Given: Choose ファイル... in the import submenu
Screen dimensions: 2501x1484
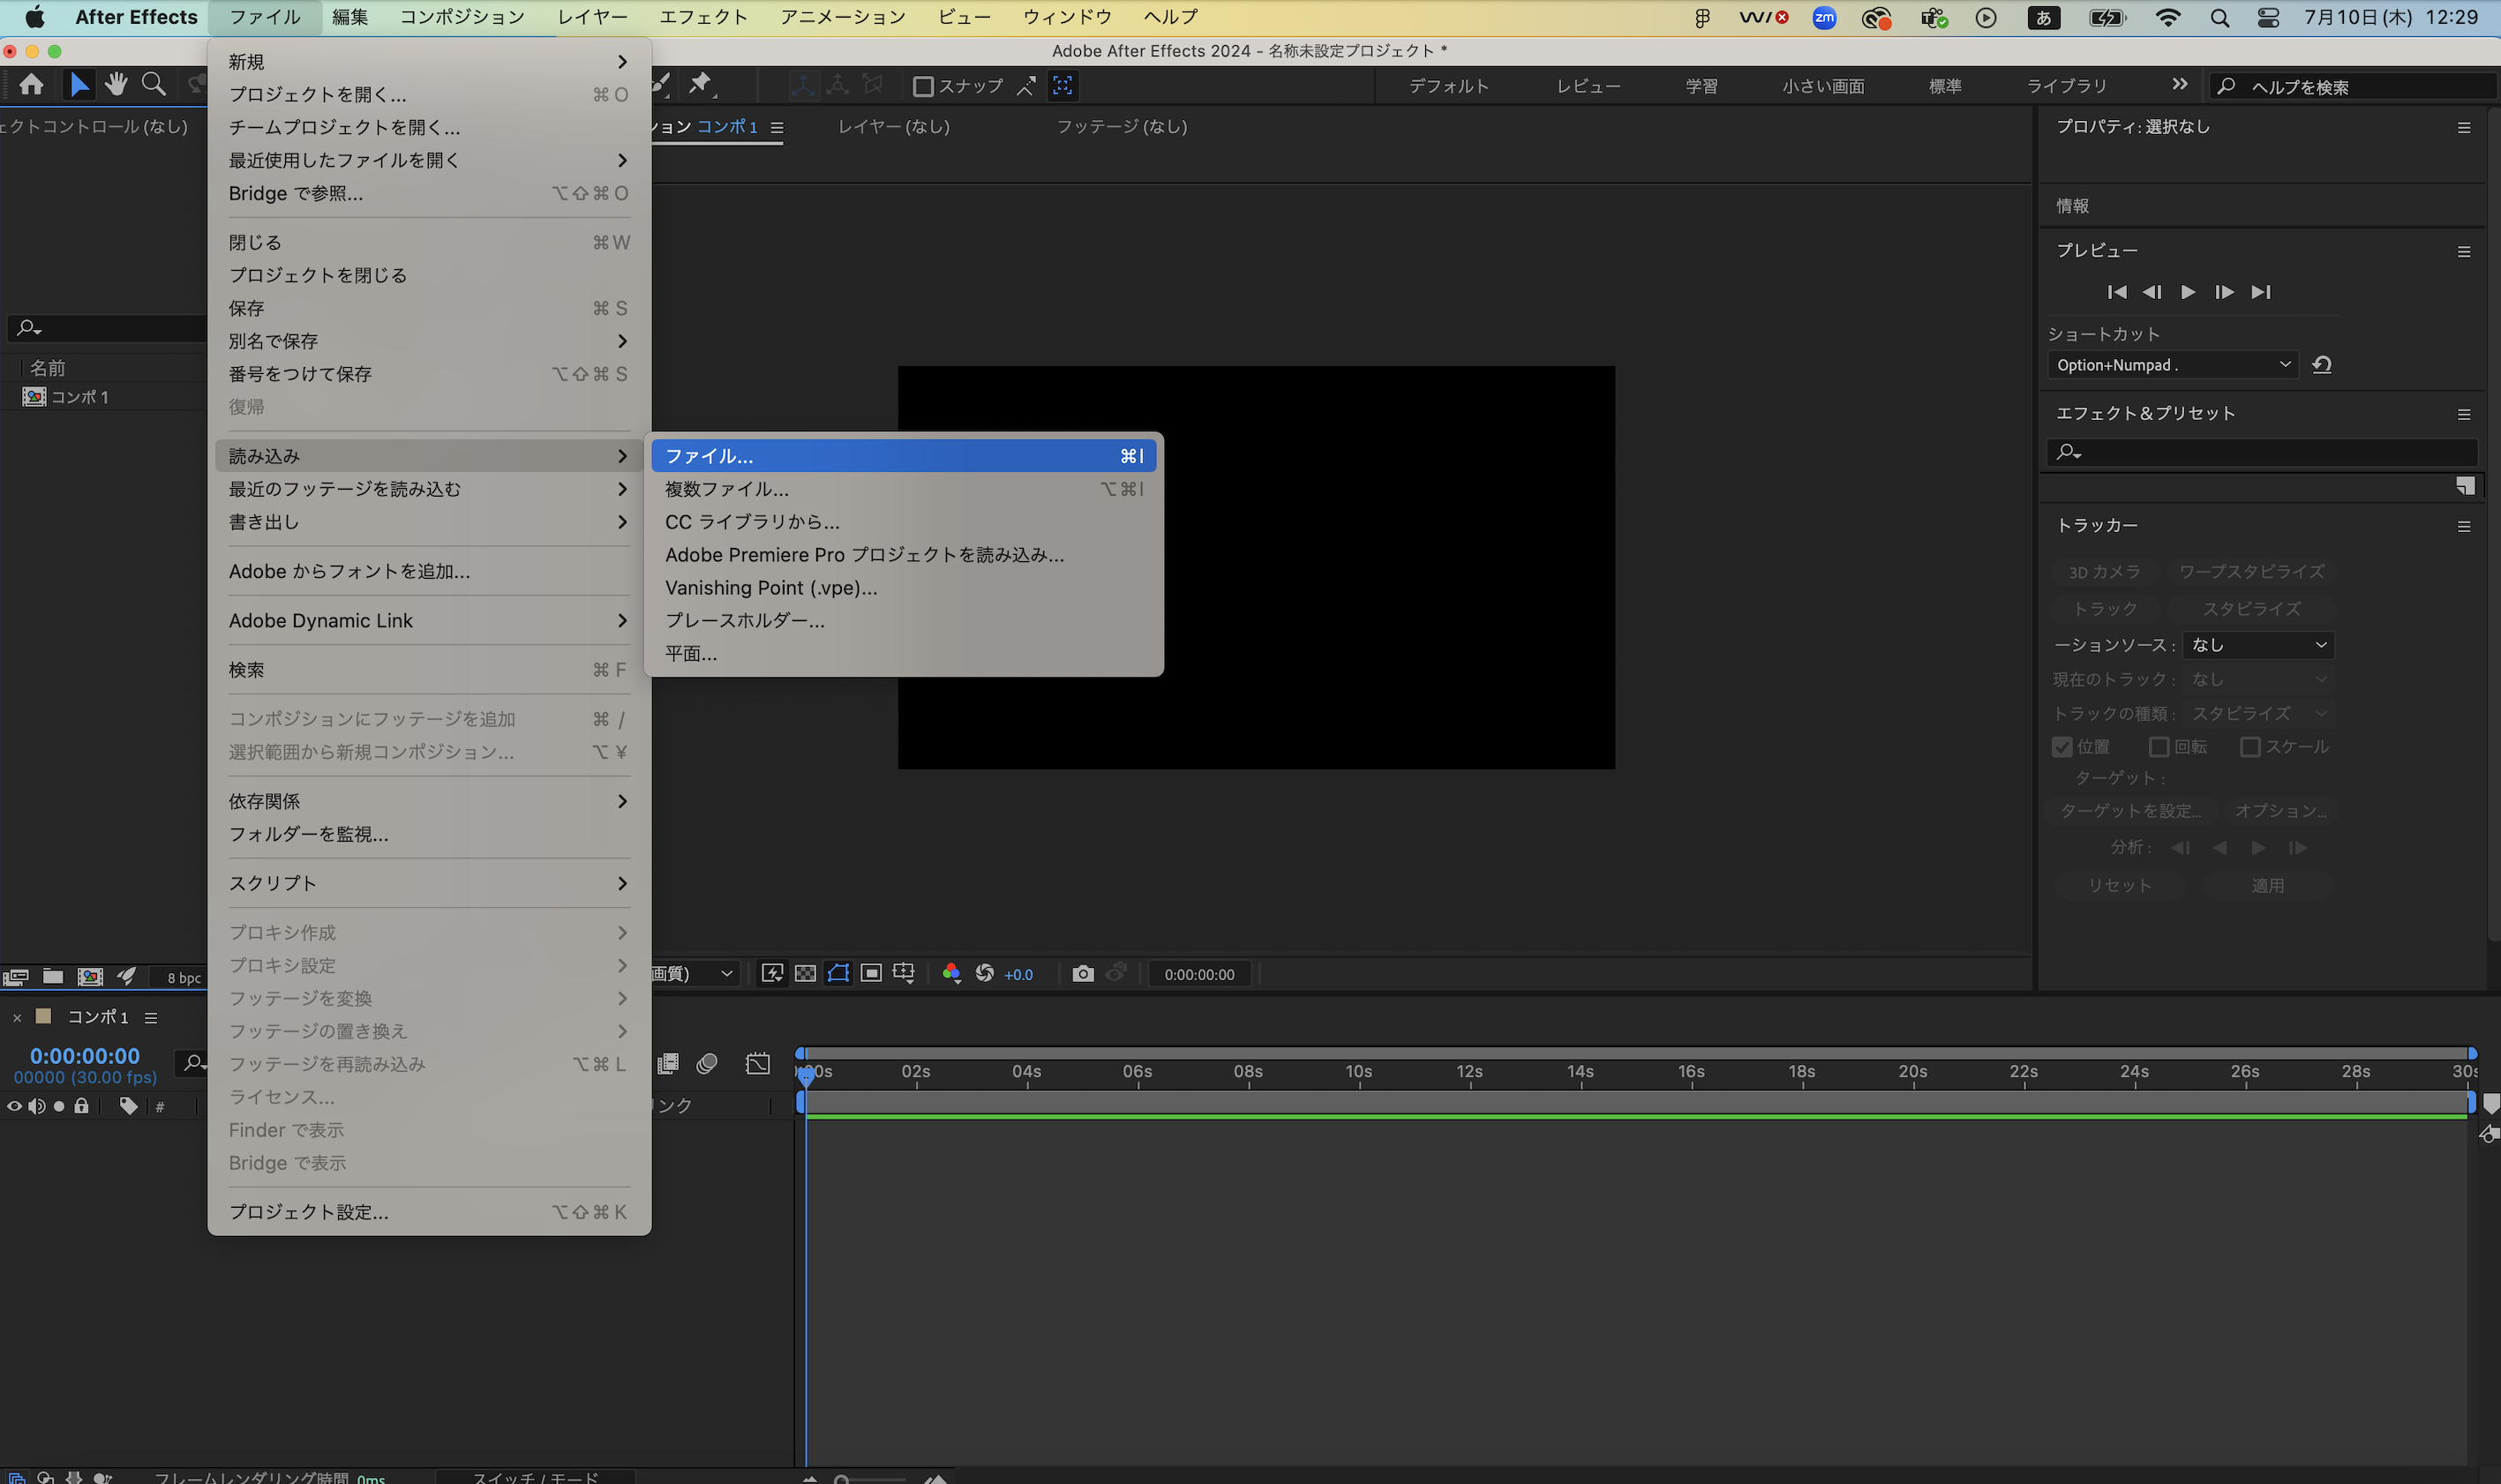Looking at the screenshot, I should [904, 456].
